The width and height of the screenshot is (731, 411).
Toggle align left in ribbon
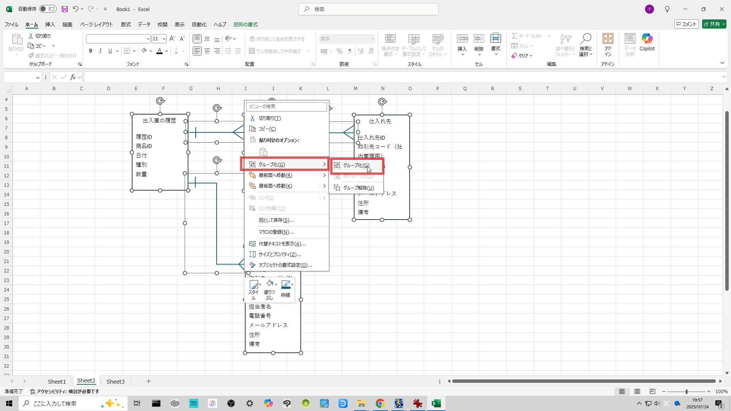tap(197, 51)
